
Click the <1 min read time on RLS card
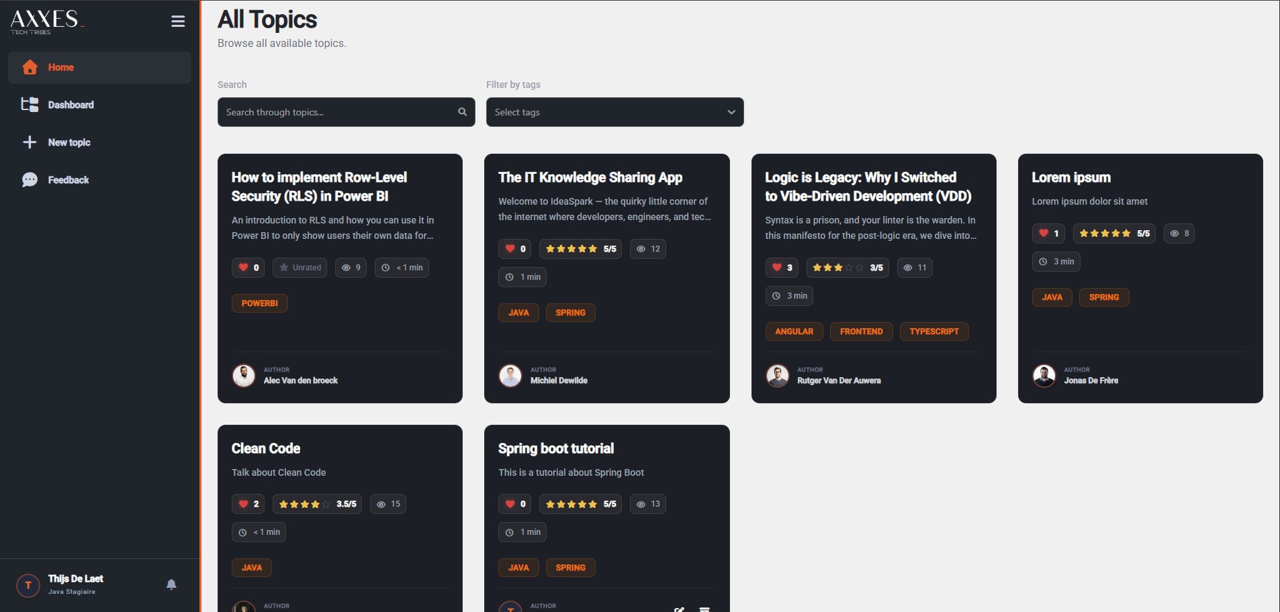click(x=402, y=268)
